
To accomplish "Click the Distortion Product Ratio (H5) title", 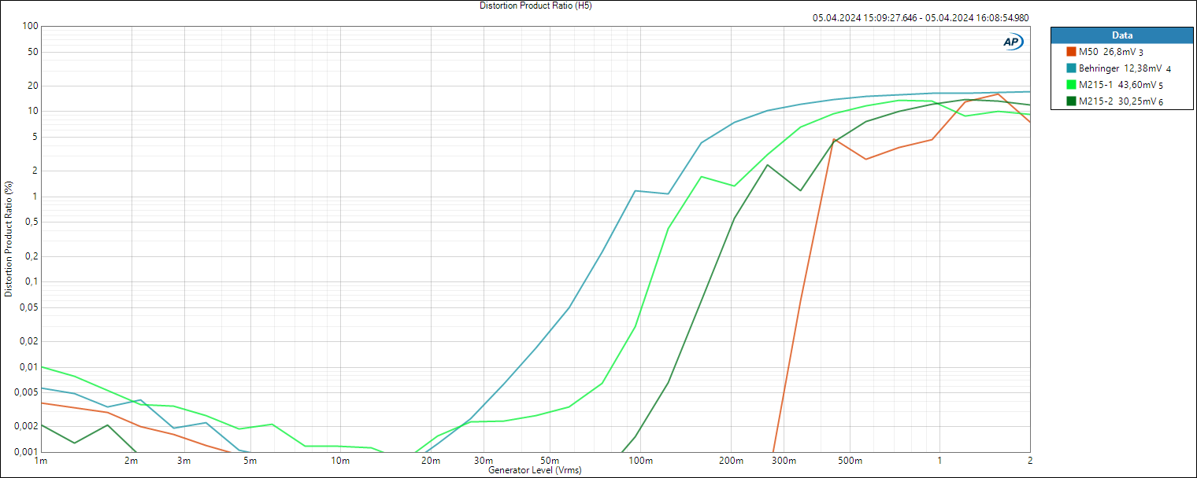I will [535, 6].
